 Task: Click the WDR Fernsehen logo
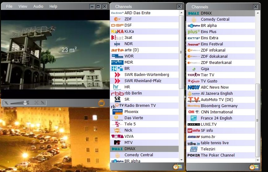pos(117,56)
